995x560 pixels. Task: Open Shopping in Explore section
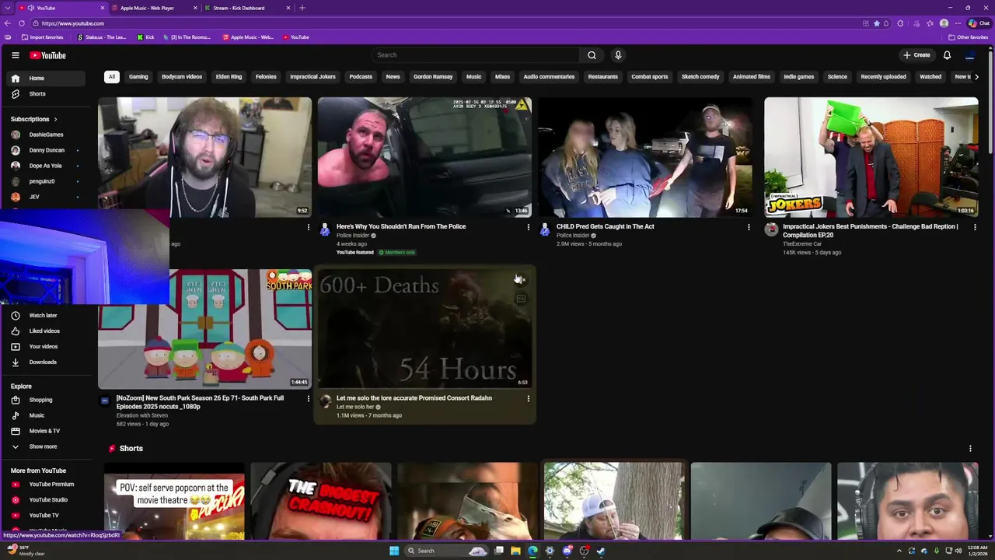[47, 400]
